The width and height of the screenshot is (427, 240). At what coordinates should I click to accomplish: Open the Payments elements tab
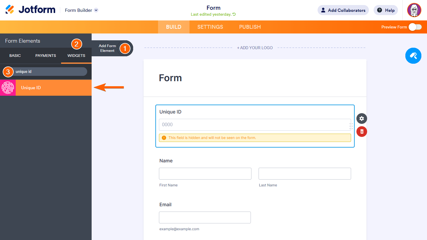pyautogui.click(x=46, y=56)
